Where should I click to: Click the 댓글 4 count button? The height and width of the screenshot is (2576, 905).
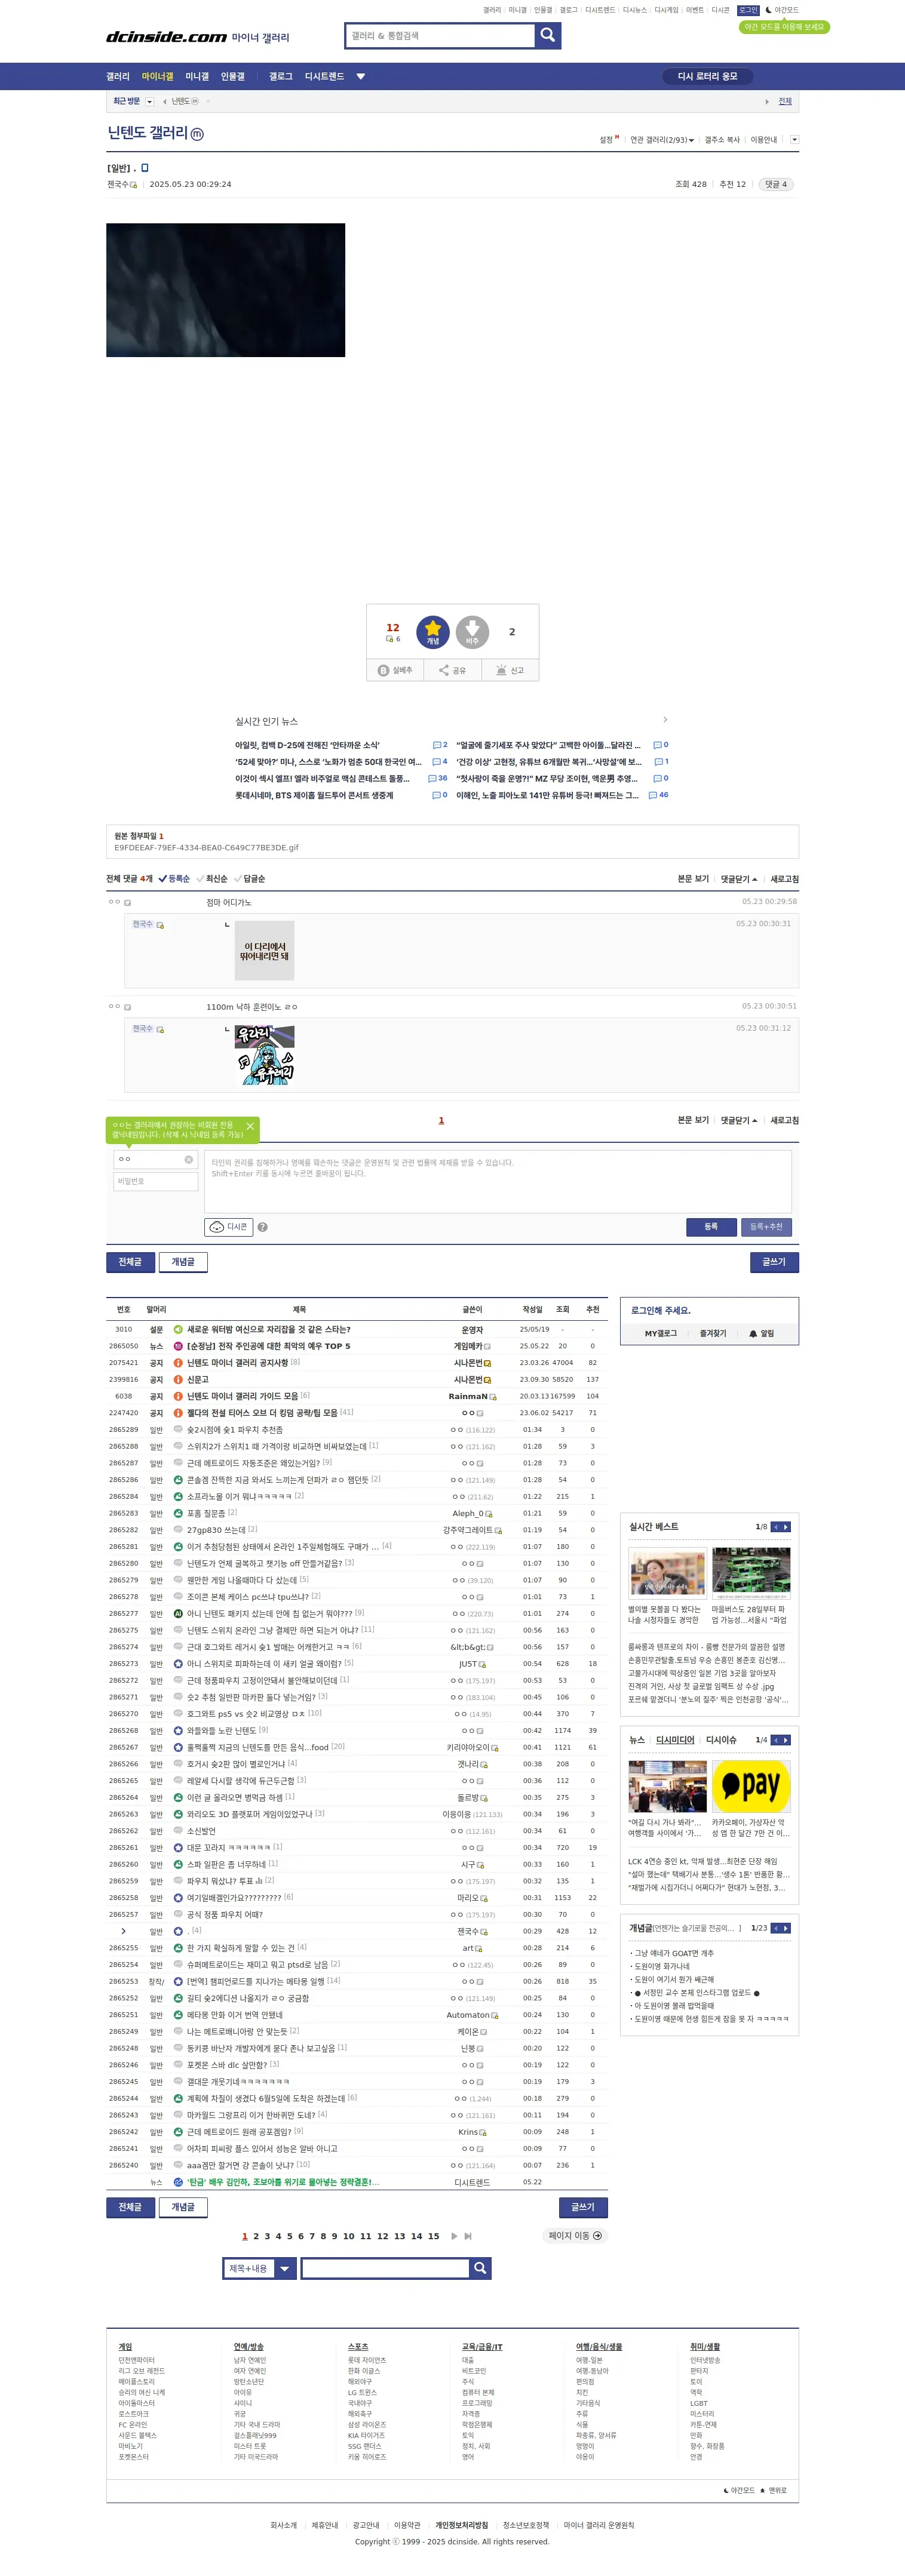[776, 184]
